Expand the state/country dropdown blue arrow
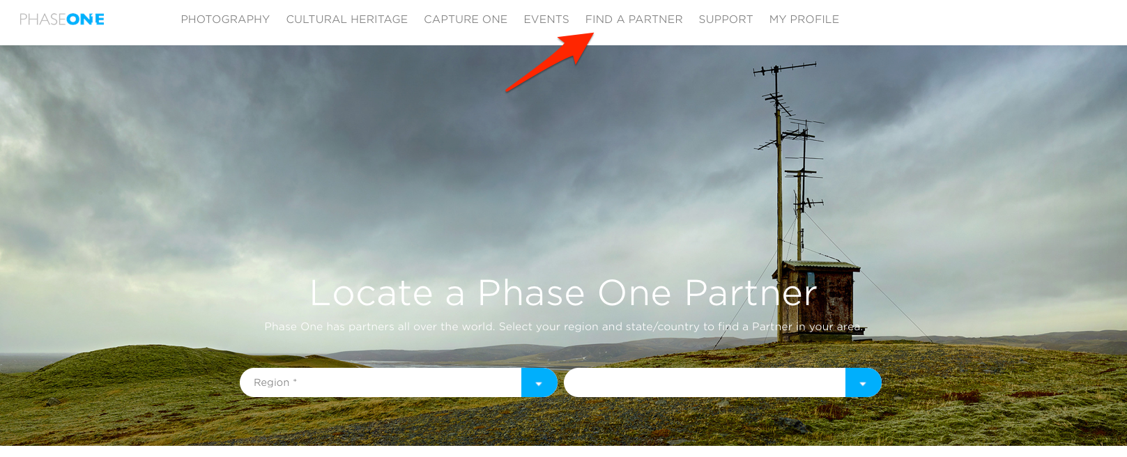1127x457 pixels. pyautogui.click(x=863, y=382)
